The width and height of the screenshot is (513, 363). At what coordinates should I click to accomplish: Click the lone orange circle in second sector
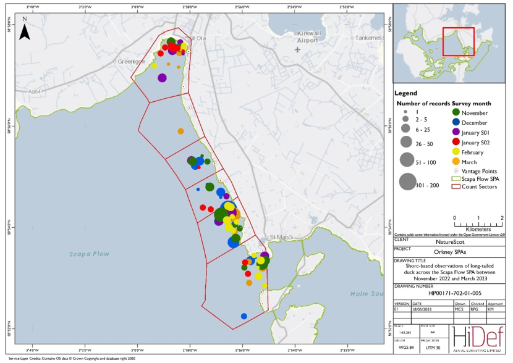point(180,131)
